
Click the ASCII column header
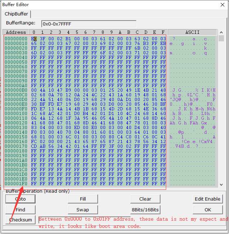(192, 32)
